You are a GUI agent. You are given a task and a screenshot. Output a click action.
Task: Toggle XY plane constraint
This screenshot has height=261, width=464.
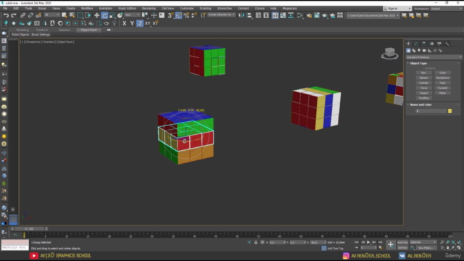click(147, 23)
